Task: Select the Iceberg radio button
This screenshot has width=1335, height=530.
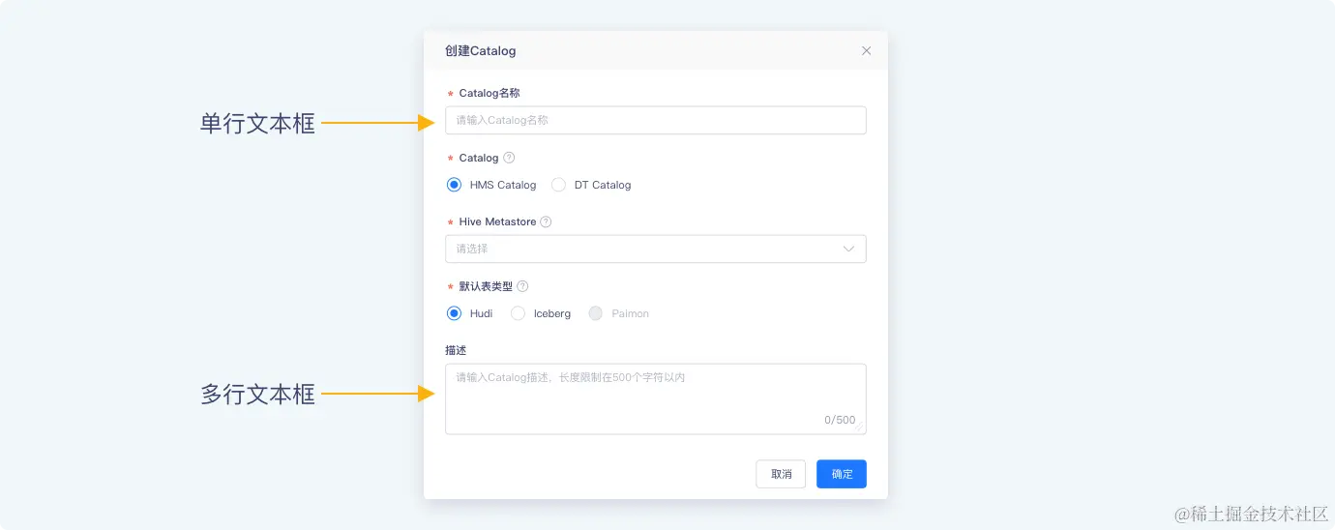Action: 518,313
